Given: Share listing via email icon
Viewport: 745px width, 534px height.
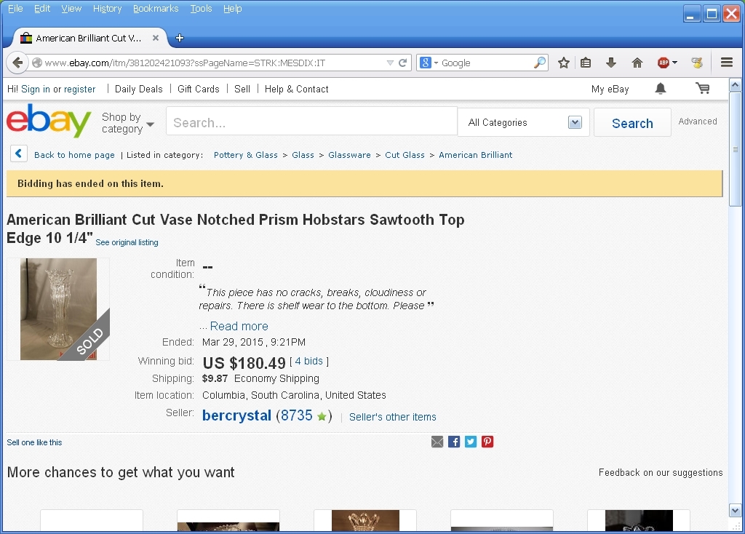Looking at the screenshot, I should (x=437, y=442).
